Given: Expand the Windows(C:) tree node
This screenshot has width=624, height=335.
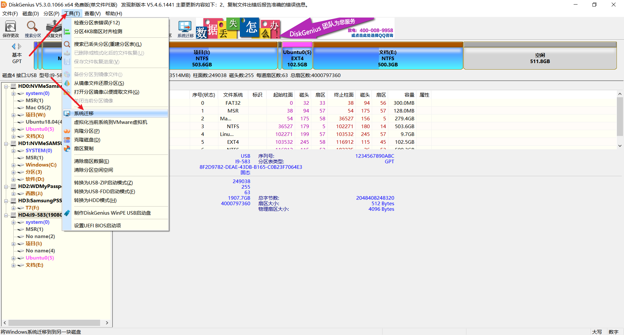Looking at the screenshot, I should (14, 165).
